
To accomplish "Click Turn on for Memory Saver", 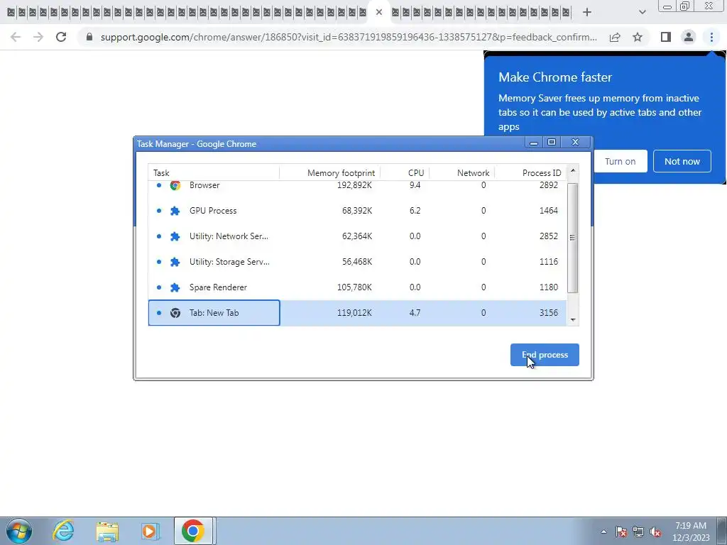I will click(620, 161).
